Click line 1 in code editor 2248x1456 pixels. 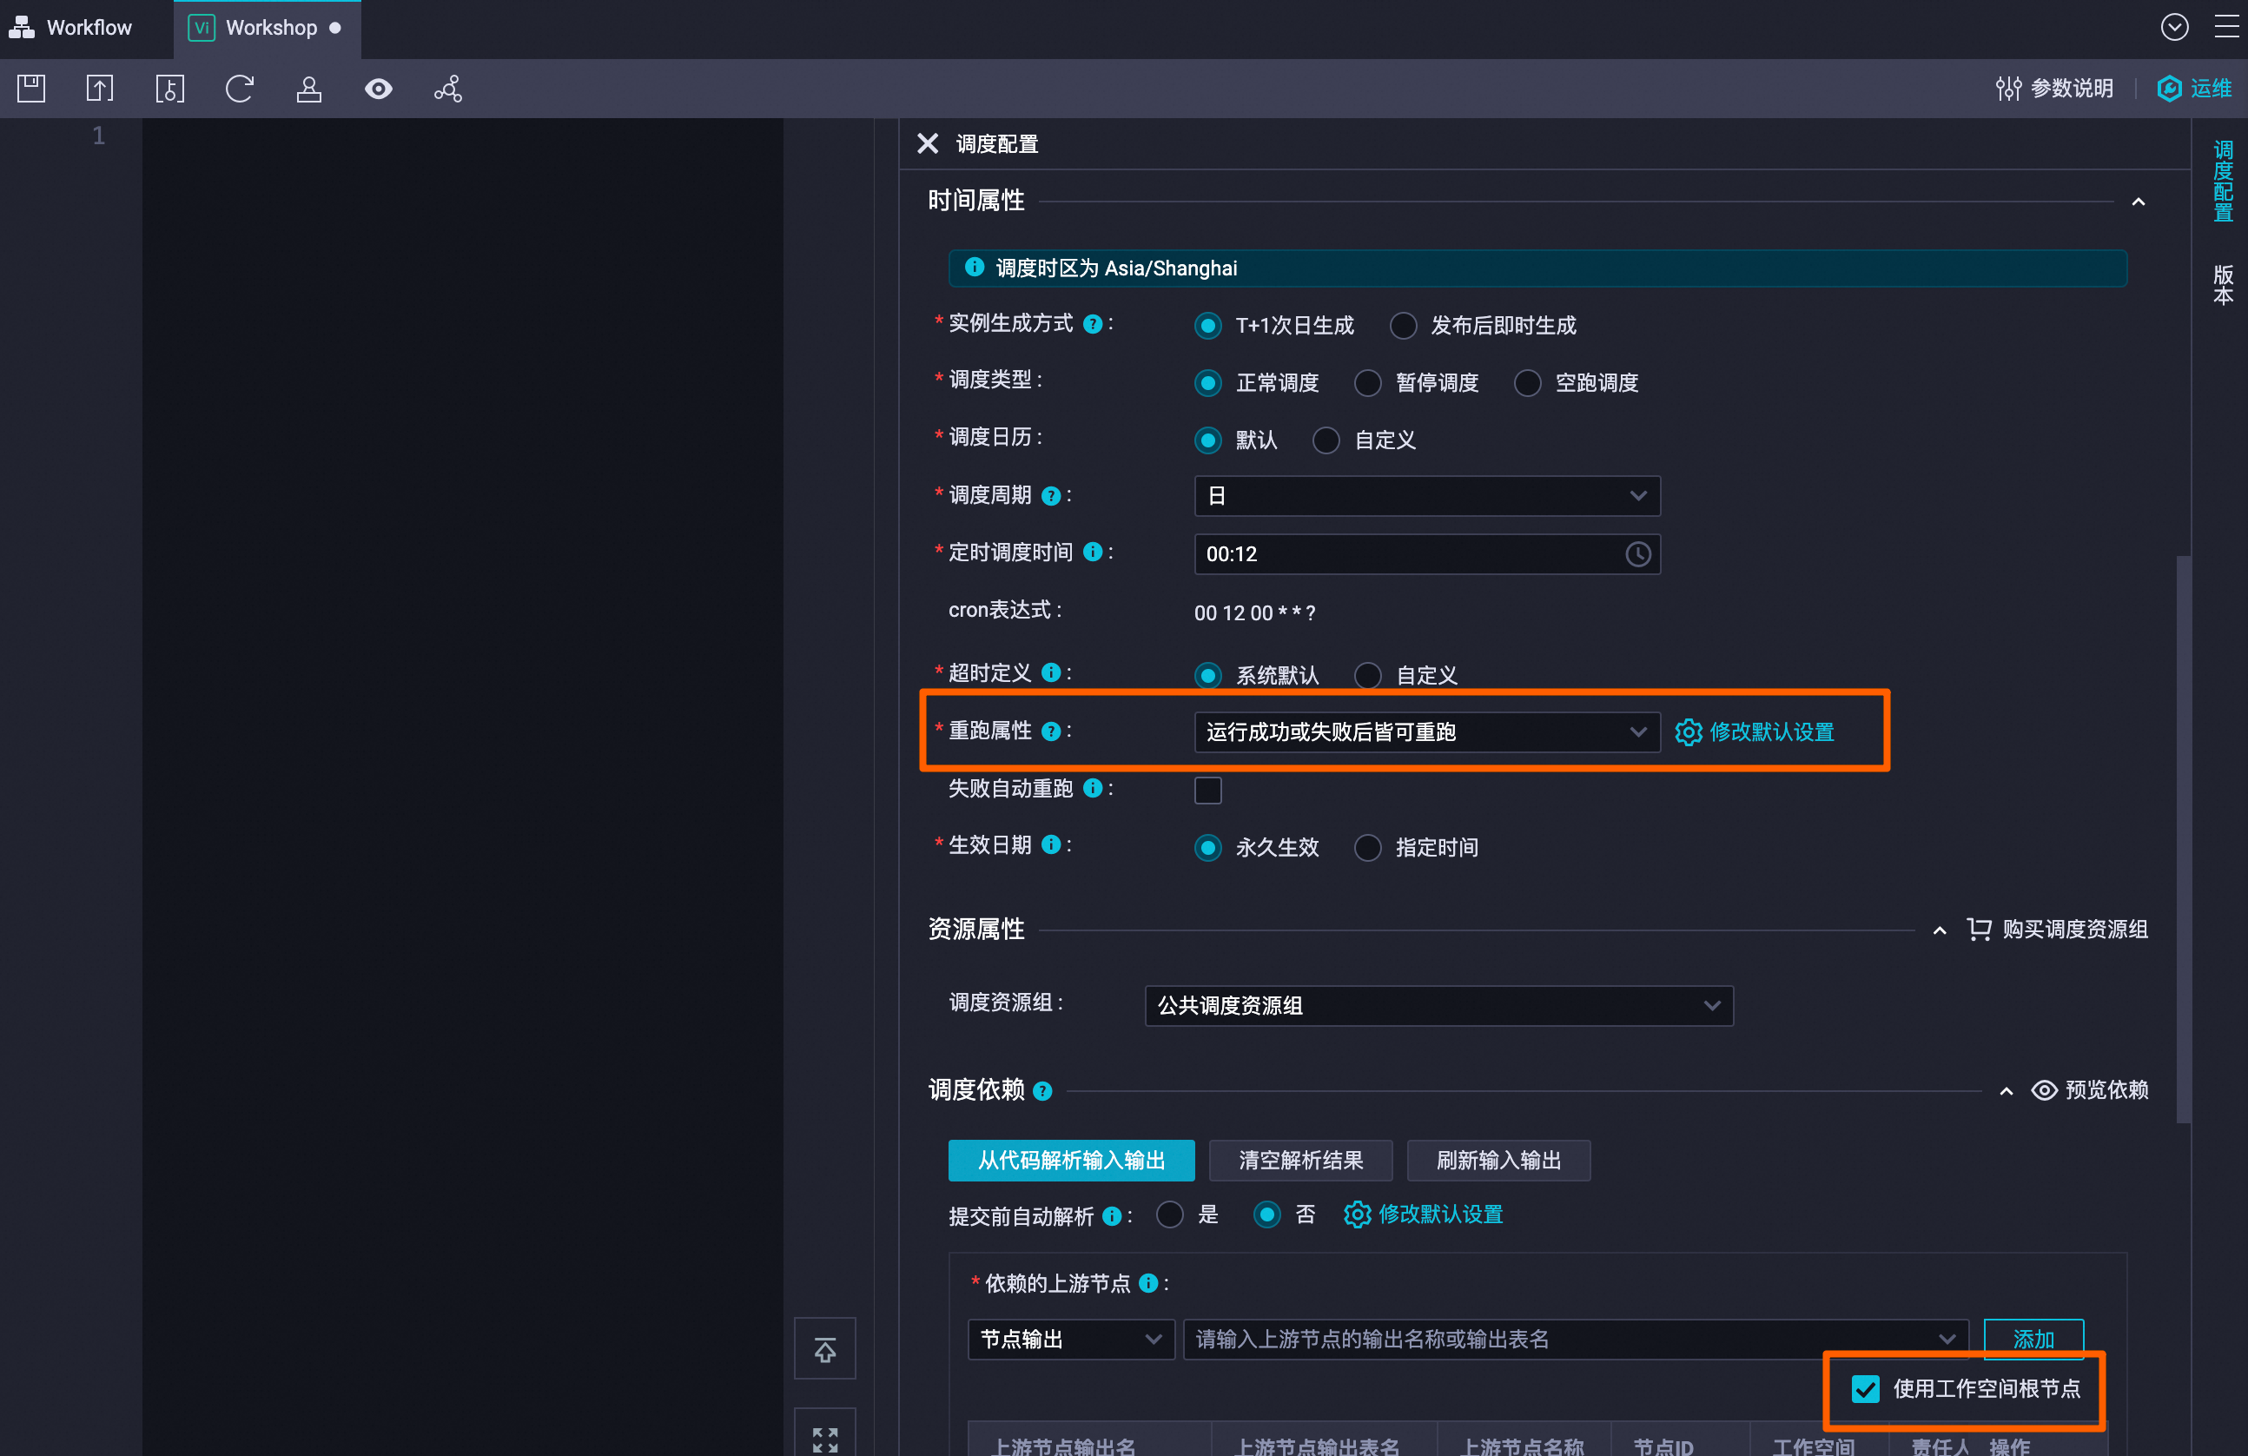tap(462, 136)
